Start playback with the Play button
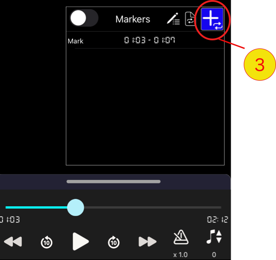 pos(81,241)
